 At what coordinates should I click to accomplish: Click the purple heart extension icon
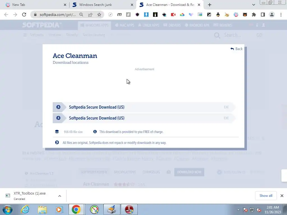coord(191,15)
